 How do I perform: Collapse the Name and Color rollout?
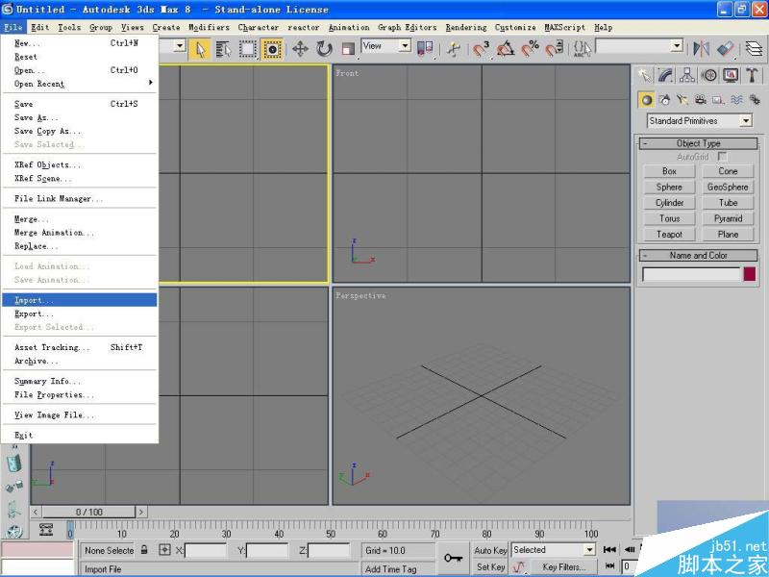[x=699, y=255]
